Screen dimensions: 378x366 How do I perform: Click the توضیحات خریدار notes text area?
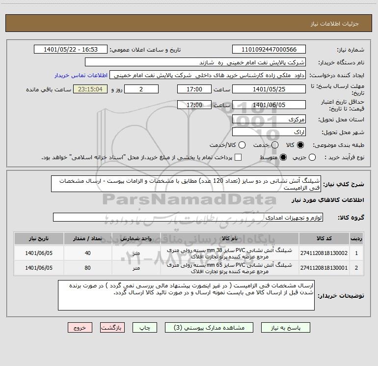[186, 295]
